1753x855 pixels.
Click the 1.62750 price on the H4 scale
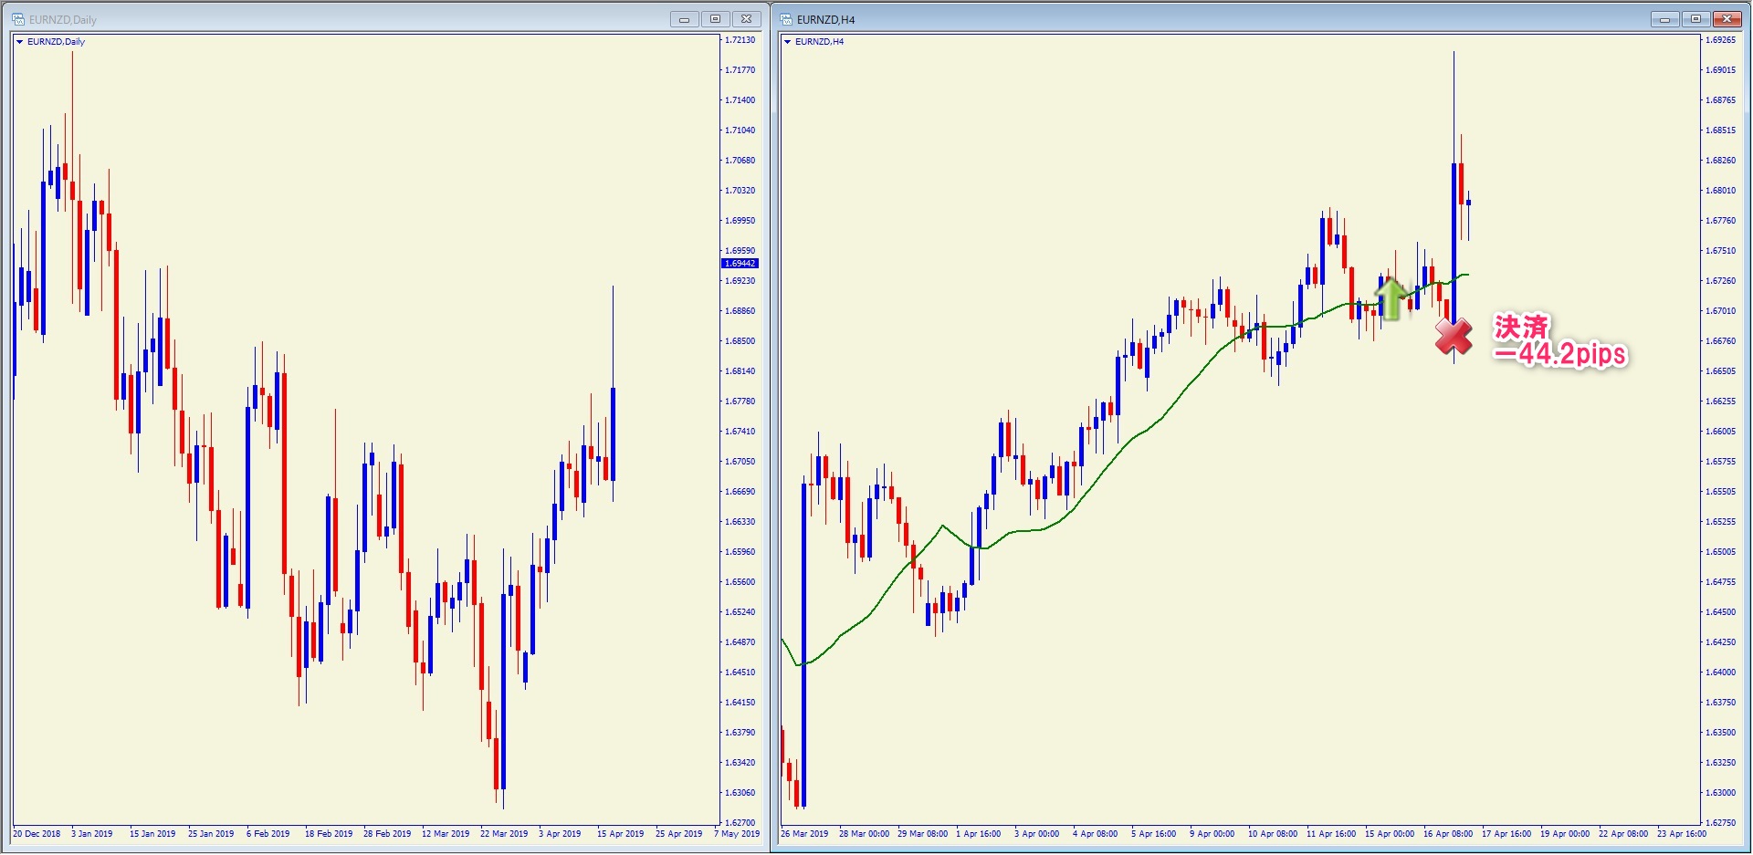[1721, 823]
